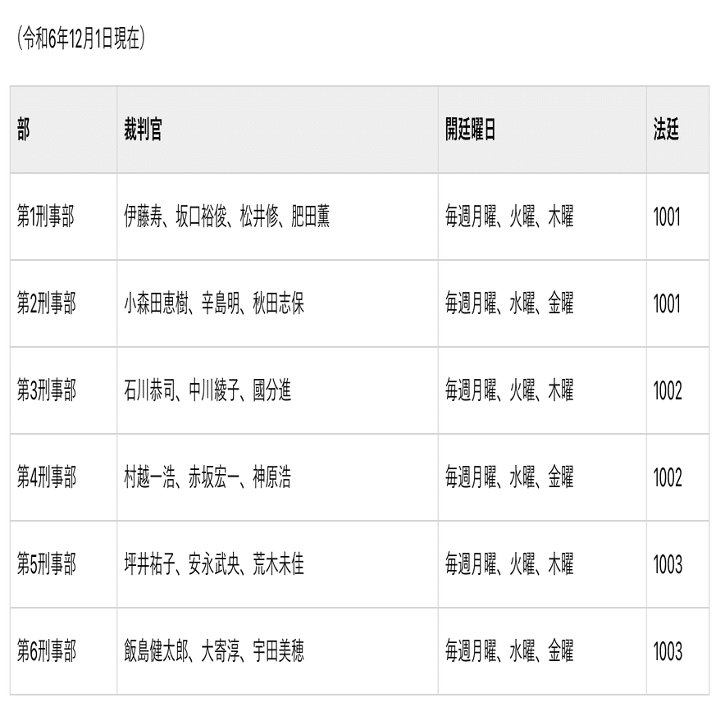Click the 開廷曜日 column header
Image resolution: width=725 pixels, height=725 pixels.
coord(471,130)
